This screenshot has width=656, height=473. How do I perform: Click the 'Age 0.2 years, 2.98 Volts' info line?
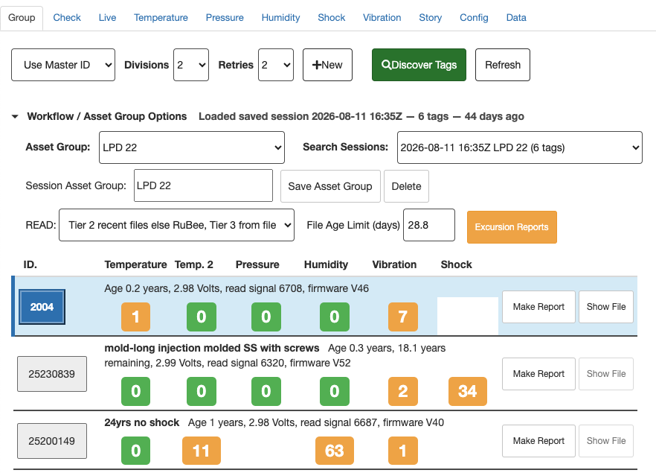tap(237, 289)
